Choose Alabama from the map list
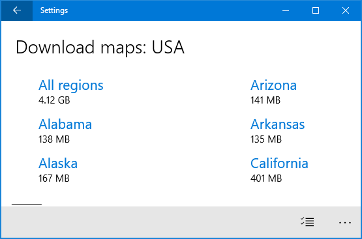362x239 pixels. tap(65, 124)
